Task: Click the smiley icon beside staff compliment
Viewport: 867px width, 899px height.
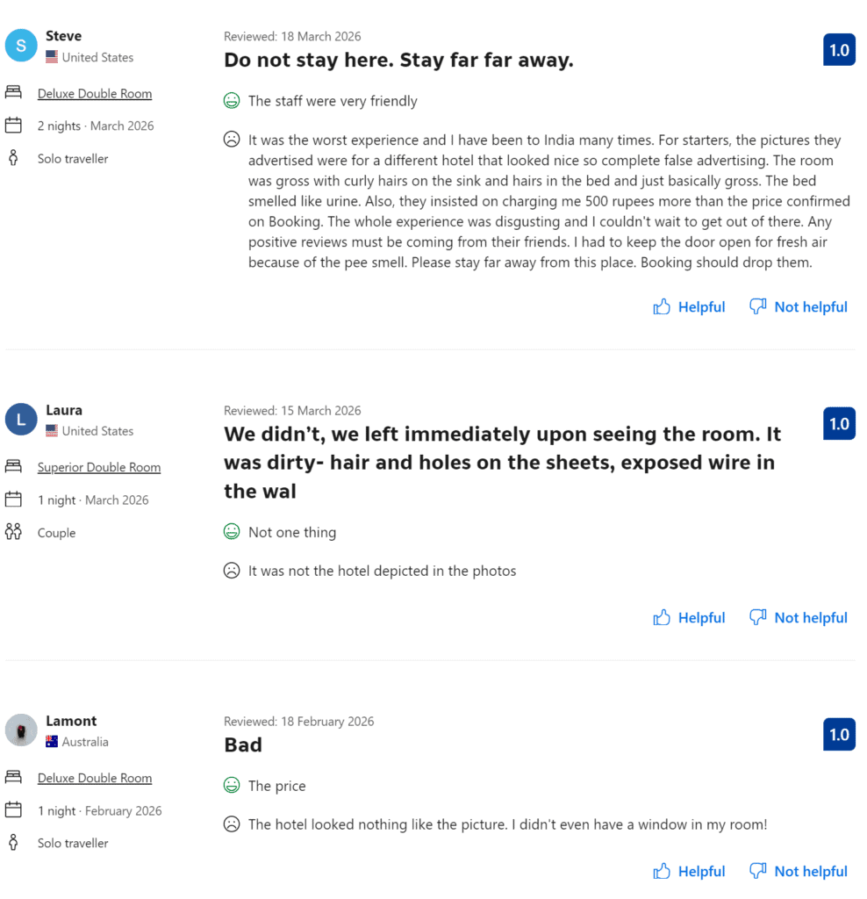Action: coord(231,100)
